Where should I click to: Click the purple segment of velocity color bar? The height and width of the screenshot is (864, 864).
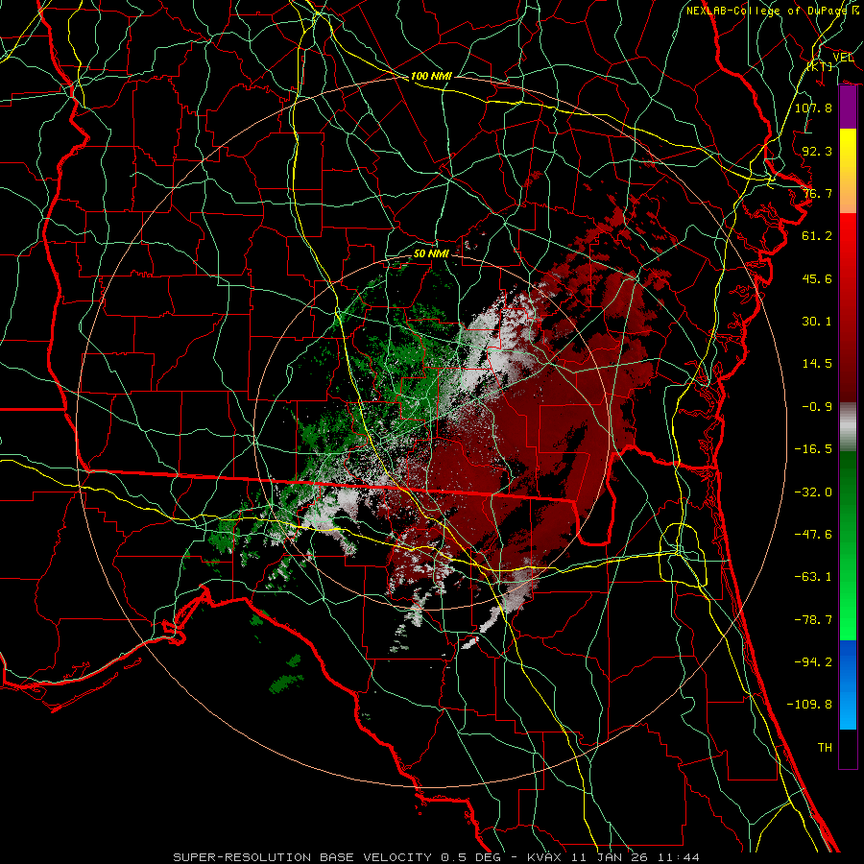(x=848, y=108)
